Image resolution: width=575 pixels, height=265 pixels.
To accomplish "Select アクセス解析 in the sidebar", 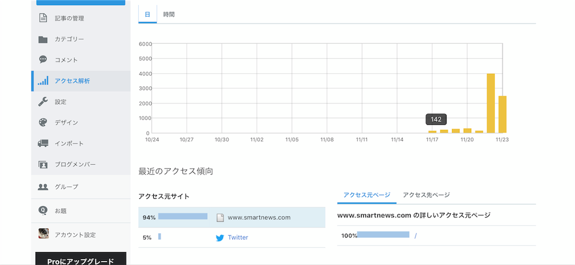I will tap(81, 81).
